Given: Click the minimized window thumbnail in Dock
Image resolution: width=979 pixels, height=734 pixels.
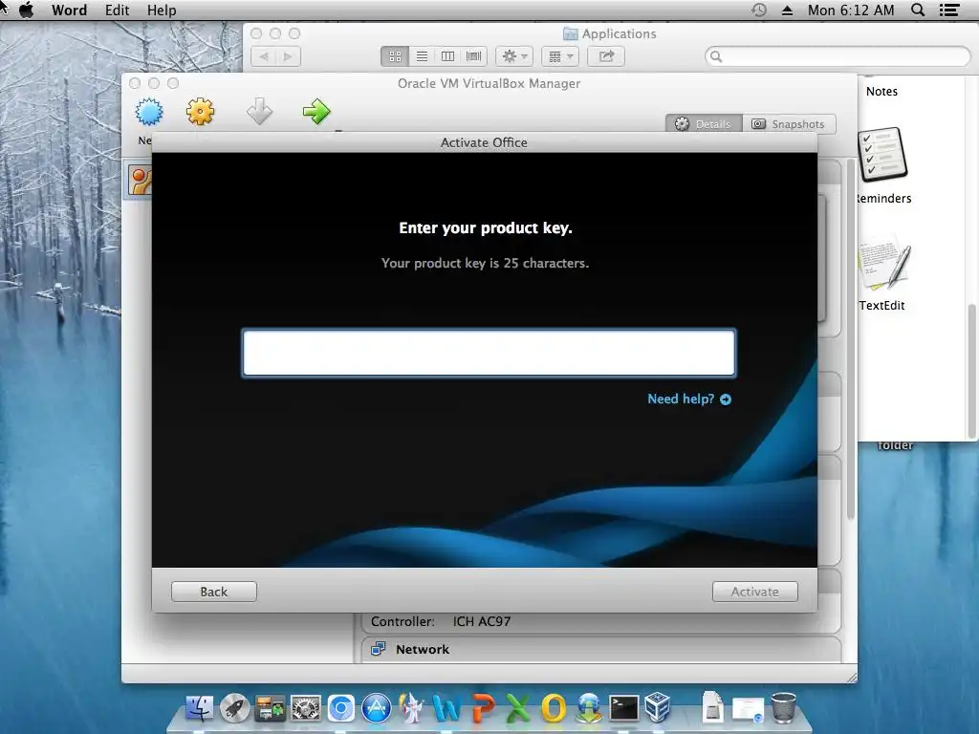Looking at the screenshot, I should coord(748,710).
